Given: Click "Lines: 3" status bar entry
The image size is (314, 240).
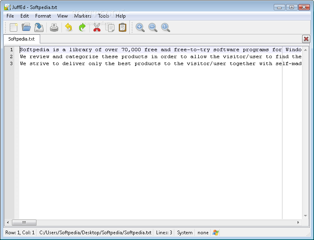Looking at the screenshot, I should click(x=164, y=233).
